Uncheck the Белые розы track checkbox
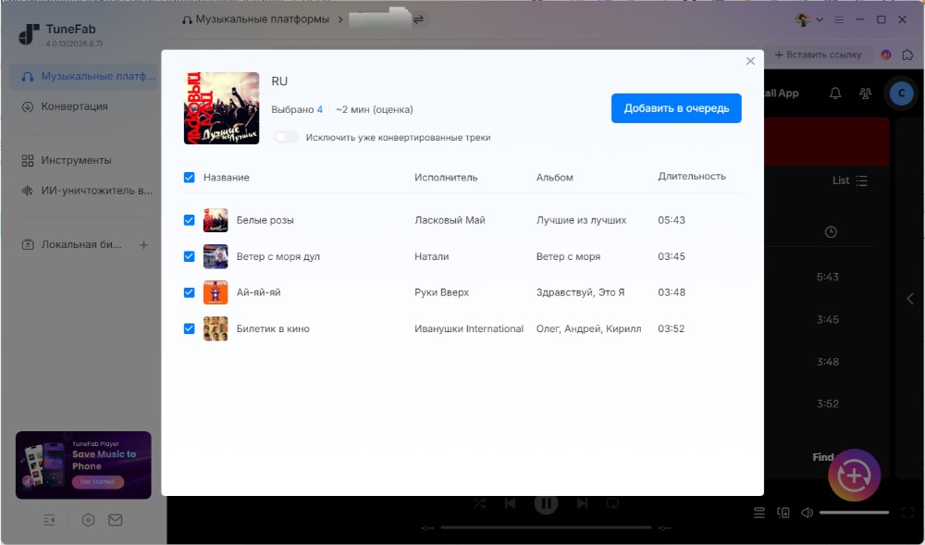The height and width of the screenshot is (545, 925). [189, 220]
